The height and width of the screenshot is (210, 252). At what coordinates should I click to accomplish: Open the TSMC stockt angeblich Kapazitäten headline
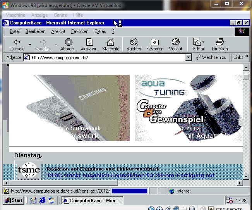coord(130,175)
